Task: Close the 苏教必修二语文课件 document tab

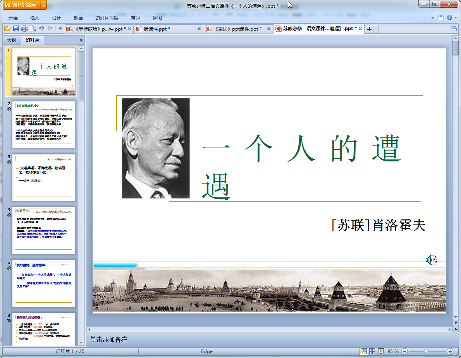Action: pyautogui.click(x=360, y=29)
